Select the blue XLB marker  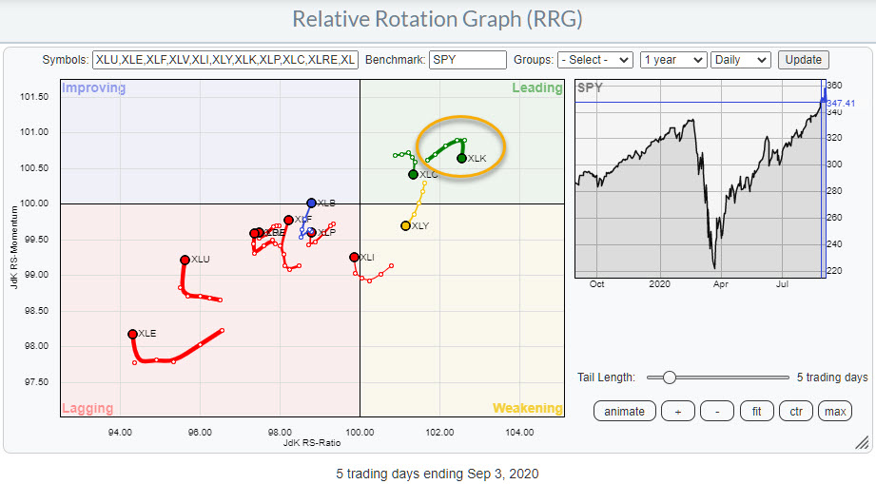(311, 203)
